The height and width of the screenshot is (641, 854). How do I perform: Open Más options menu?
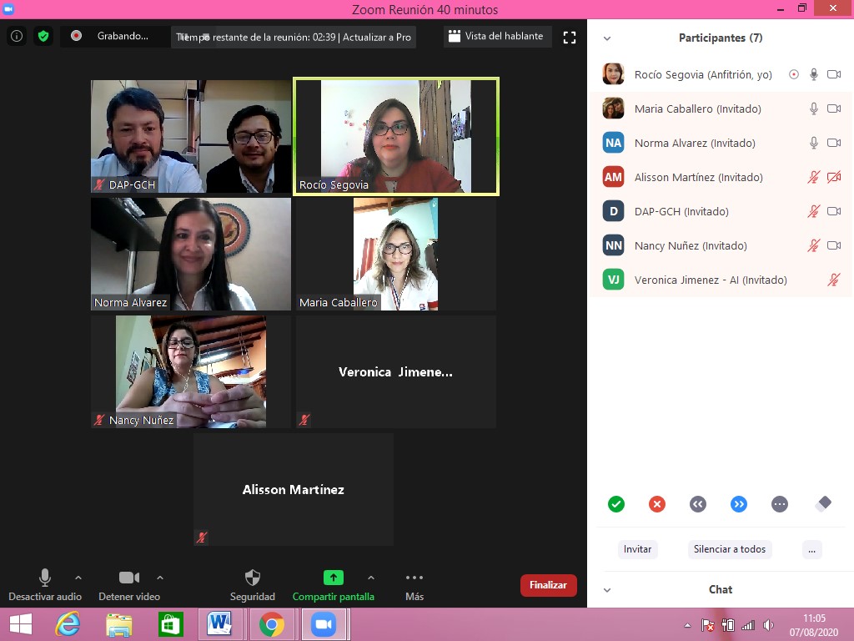414,585
